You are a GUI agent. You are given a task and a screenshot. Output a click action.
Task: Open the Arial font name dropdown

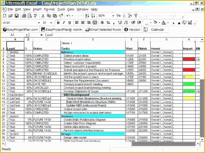tap(39, 23)
